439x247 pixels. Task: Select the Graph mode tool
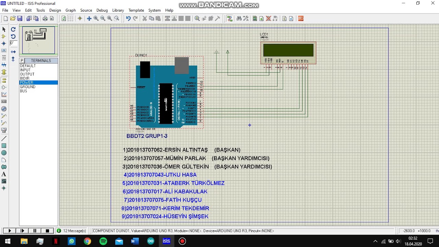point(4,94)
